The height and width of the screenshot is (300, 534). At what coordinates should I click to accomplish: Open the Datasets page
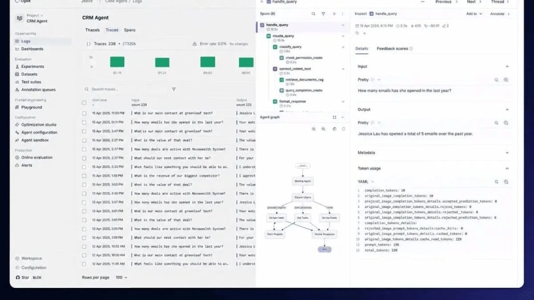(29, 74)
